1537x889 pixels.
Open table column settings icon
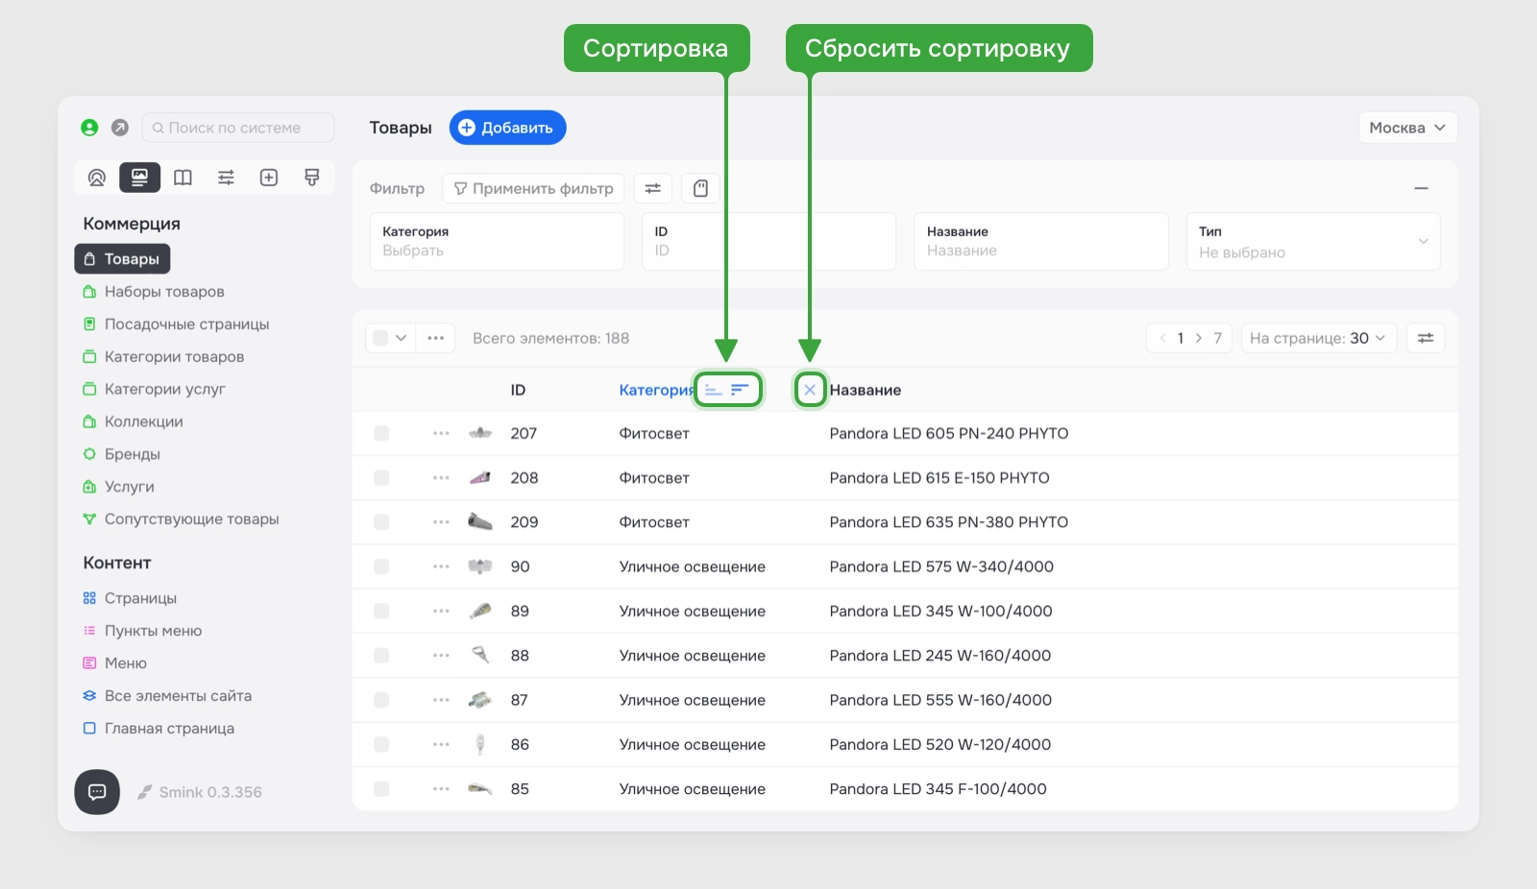(1426, 338)
